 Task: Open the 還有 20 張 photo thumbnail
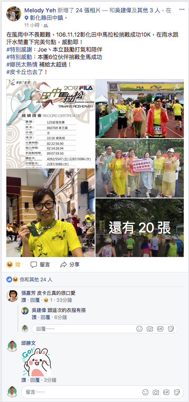pos(140,228)
